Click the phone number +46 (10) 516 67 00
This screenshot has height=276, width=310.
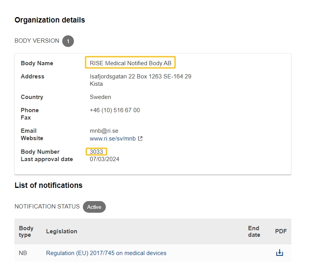tap(115, 110)
